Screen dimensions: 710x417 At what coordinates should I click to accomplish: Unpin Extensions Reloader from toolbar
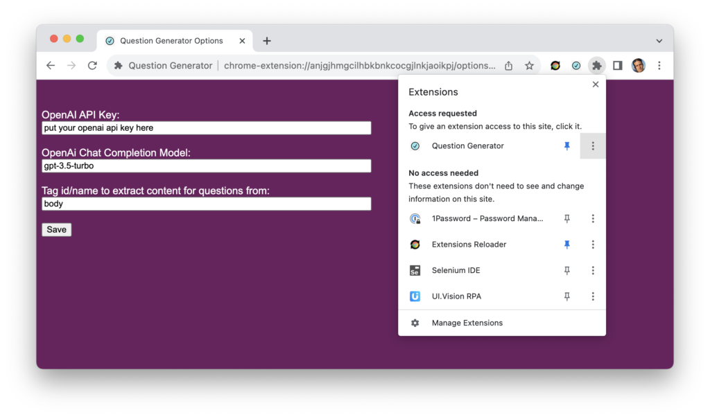[566, 245]
